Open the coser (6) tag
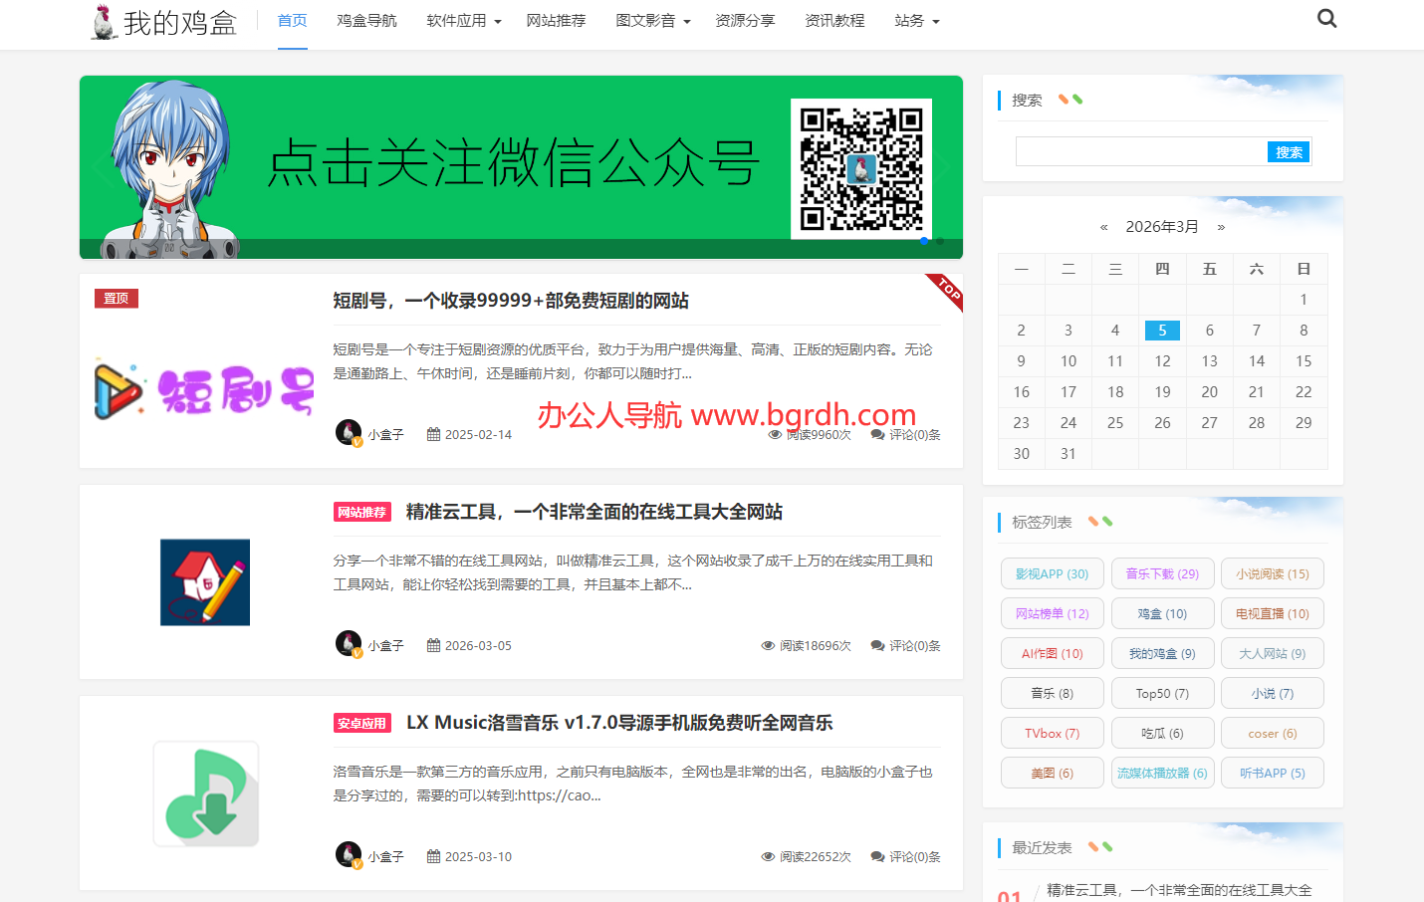Image resolution: width=1424 pixels, height=902 pixels. [1273, 733]
